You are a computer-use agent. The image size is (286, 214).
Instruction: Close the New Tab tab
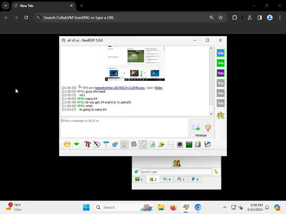(71, 6)
